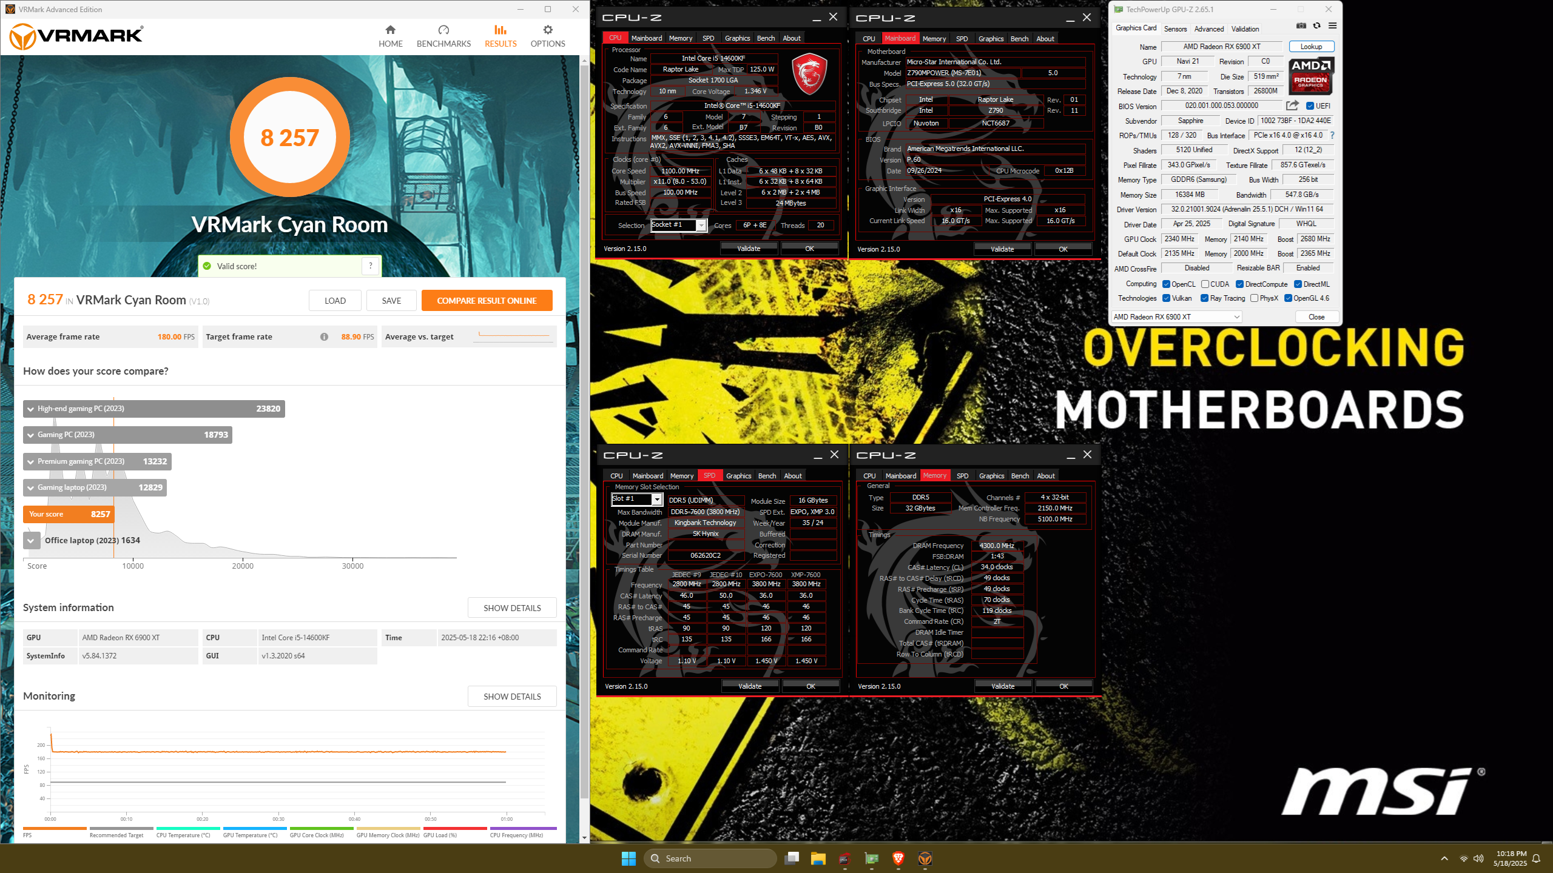
Task: Switch to Sensors tab in GPU-Z
Action: pos(1175,28)
